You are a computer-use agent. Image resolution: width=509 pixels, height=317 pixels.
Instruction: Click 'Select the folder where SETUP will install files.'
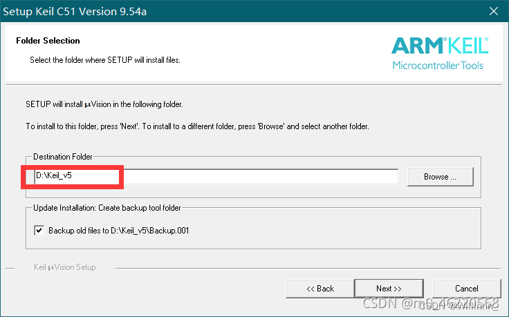click(105, 60)
